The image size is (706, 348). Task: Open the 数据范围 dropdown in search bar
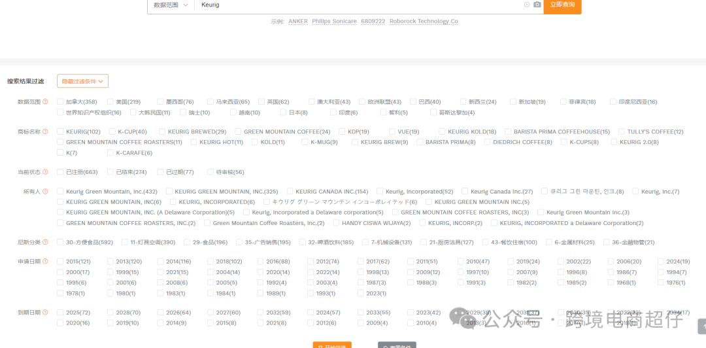pyautogui.click(x=171, y=5)
